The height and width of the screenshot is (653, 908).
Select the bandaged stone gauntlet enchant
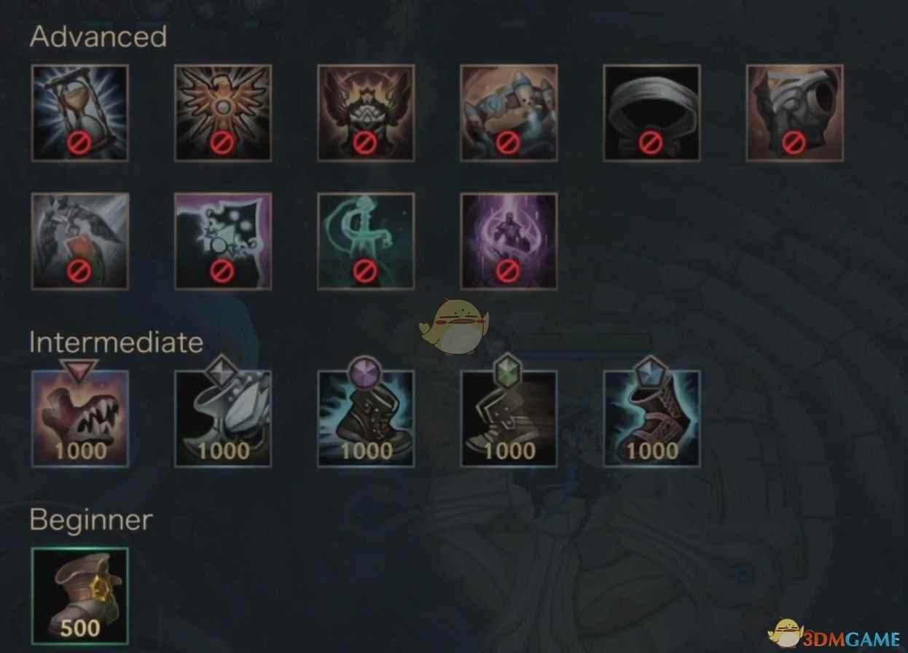(794, 113)
